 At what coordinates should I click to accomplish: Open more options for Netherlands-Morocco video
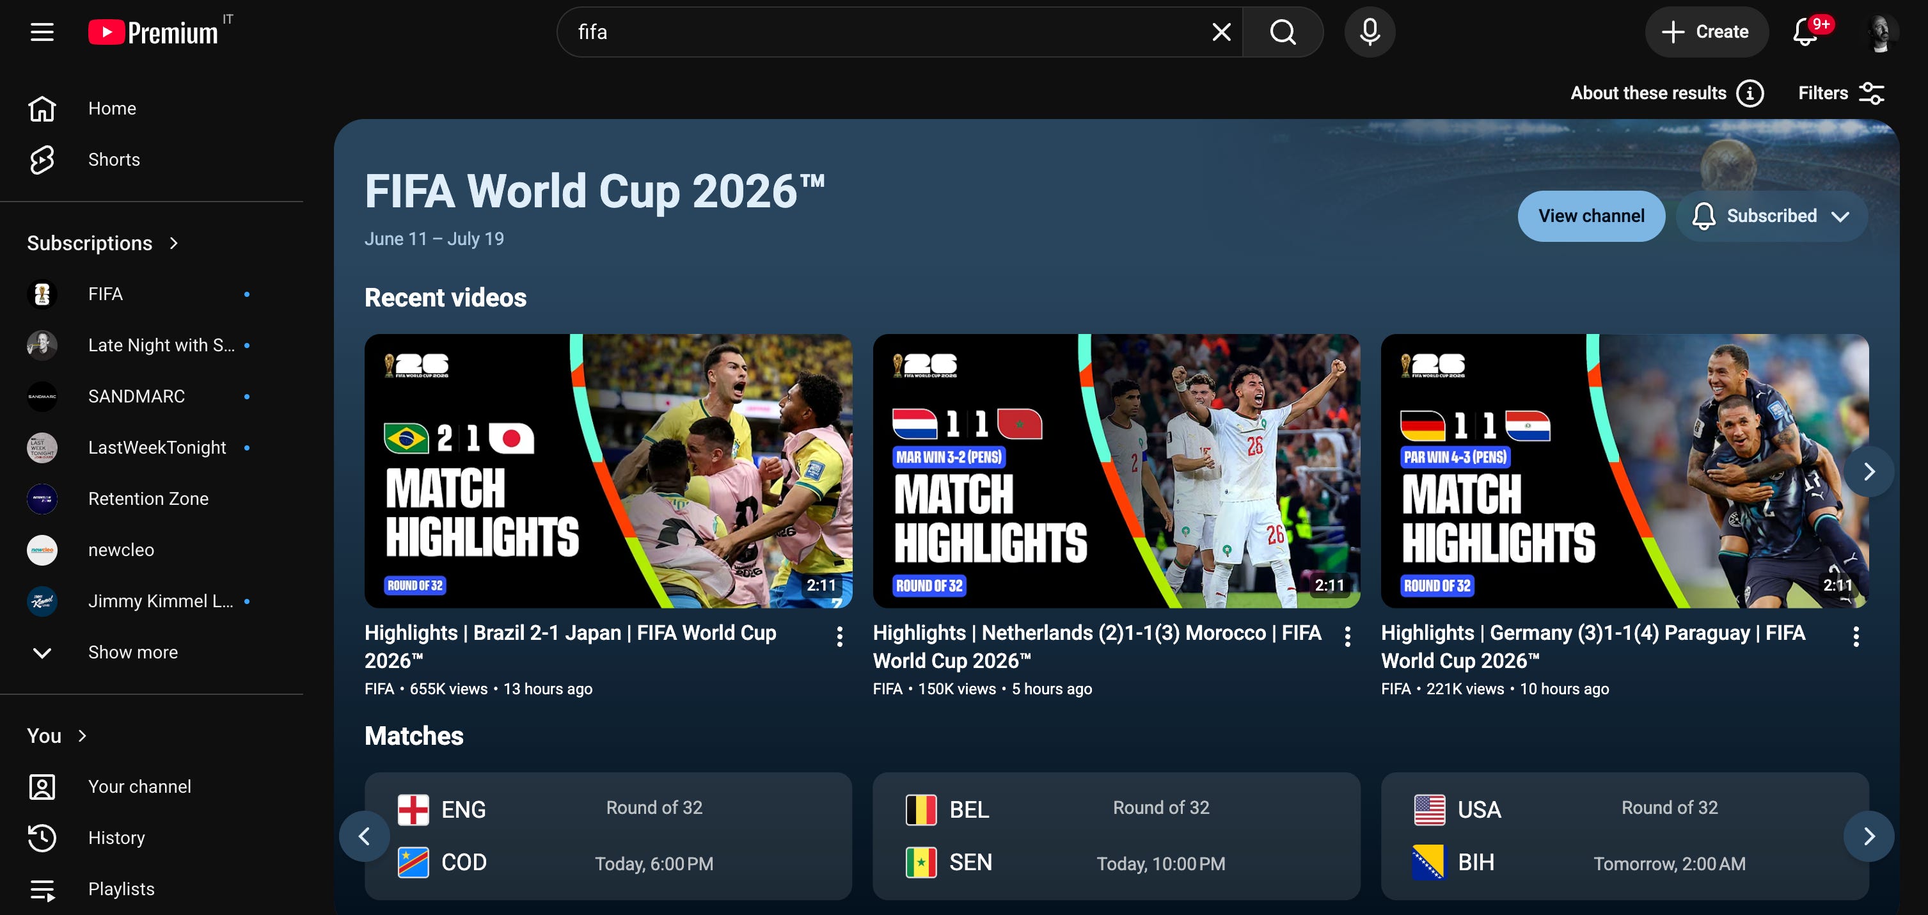(x=1347, y=637)
